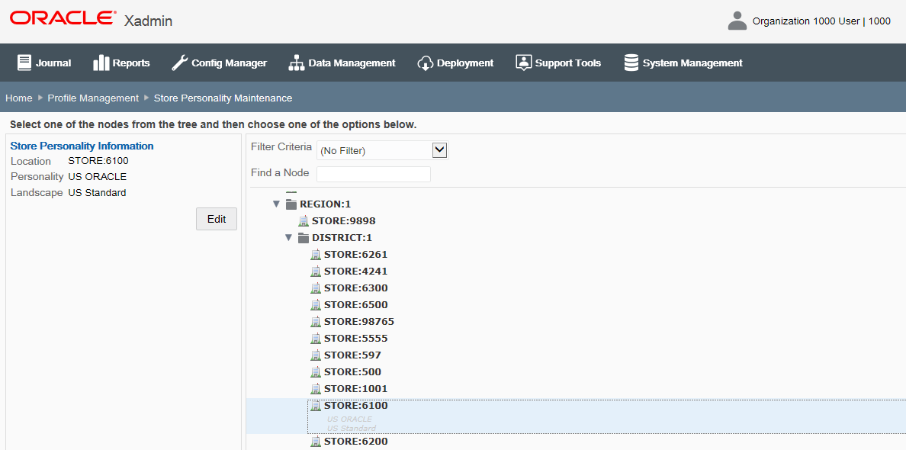Select STORE:1001 label in tree
Image resolution: width=906 pixels, height=450 pixels.
pyautogui.click(x=356, y=388)
